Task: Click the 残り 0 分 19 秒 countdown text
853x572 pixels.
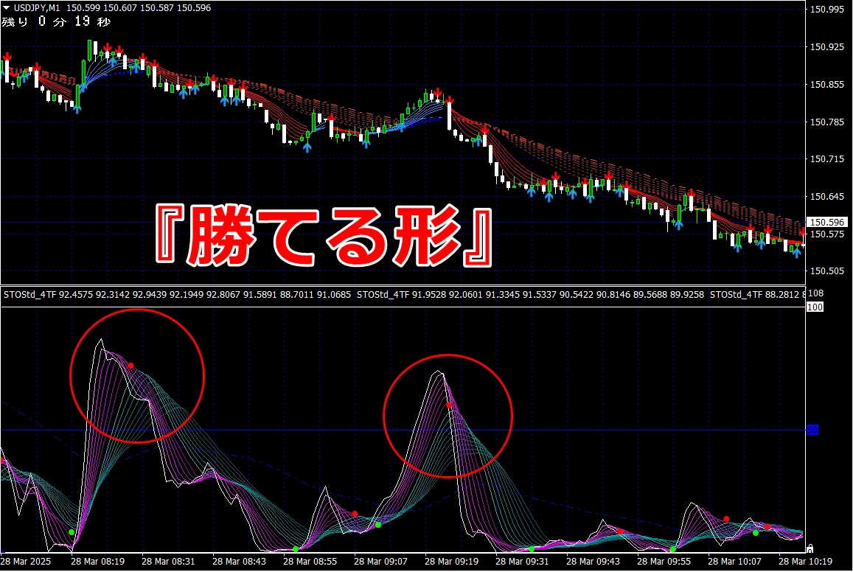Action: click(56, 21)
